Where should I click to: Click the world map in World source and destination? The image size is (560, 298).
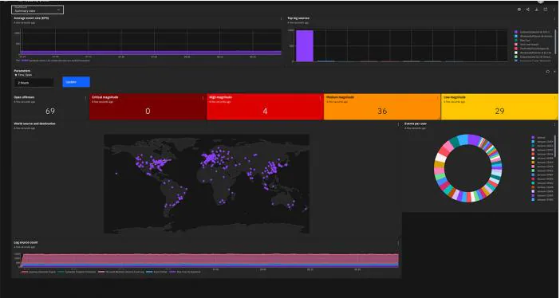pos(207,183)
